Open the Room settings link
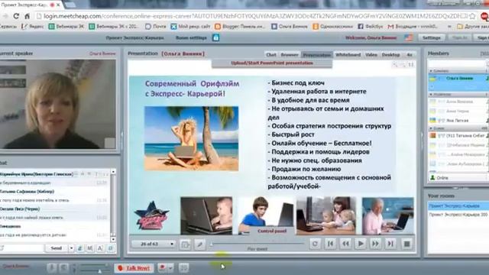 [x=191, y=37]
